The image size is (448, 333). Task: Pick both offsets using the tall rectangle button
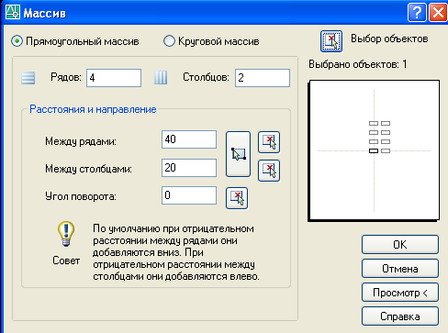coord(238,154)
